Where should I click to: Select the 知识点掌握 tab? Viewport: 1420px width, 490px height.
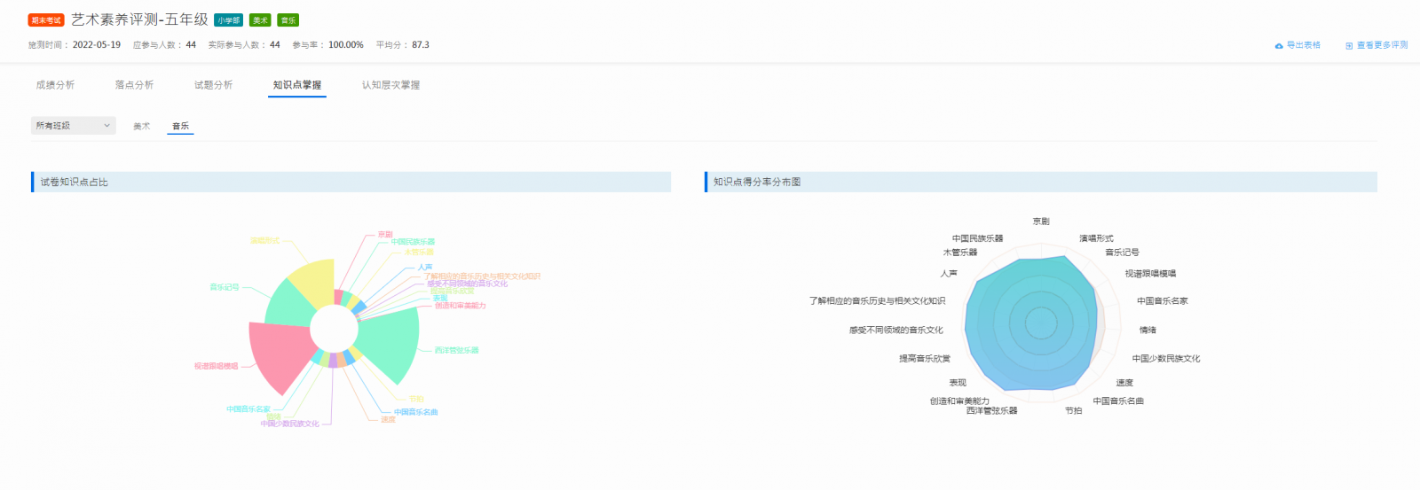click(x=297, y=85)
